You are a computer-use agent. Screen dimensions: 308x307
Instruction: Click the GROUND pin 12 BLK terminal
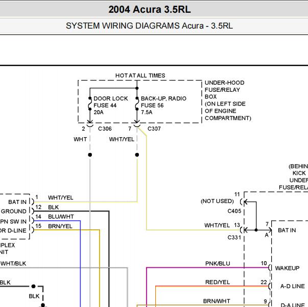(x=33, y=211)
